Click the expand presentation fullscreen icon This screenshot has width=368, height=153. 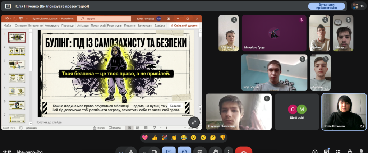(194, 122)
